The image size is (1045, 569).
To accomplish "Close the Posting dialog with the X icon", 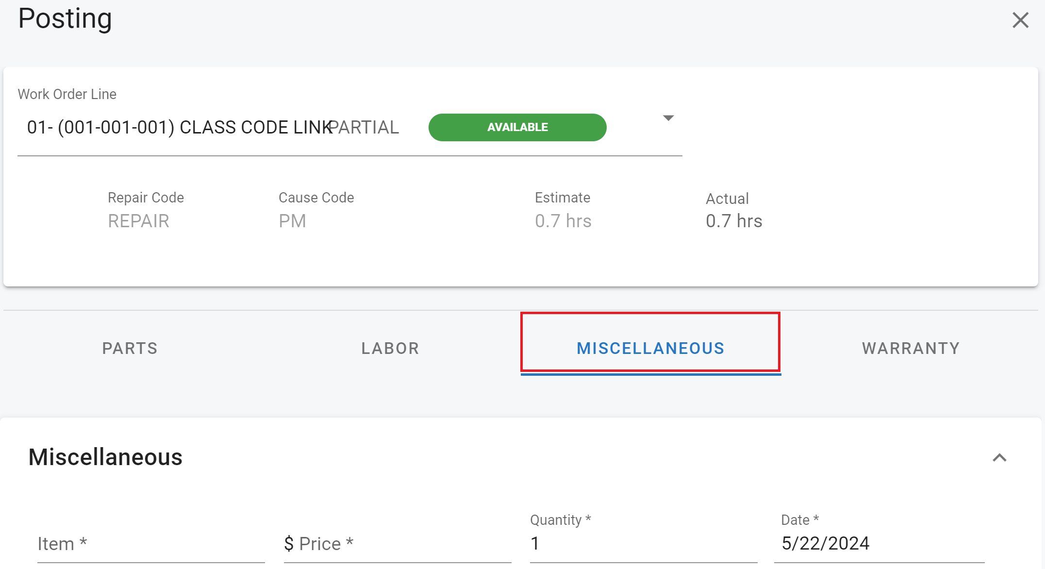I will point(1020,20).
